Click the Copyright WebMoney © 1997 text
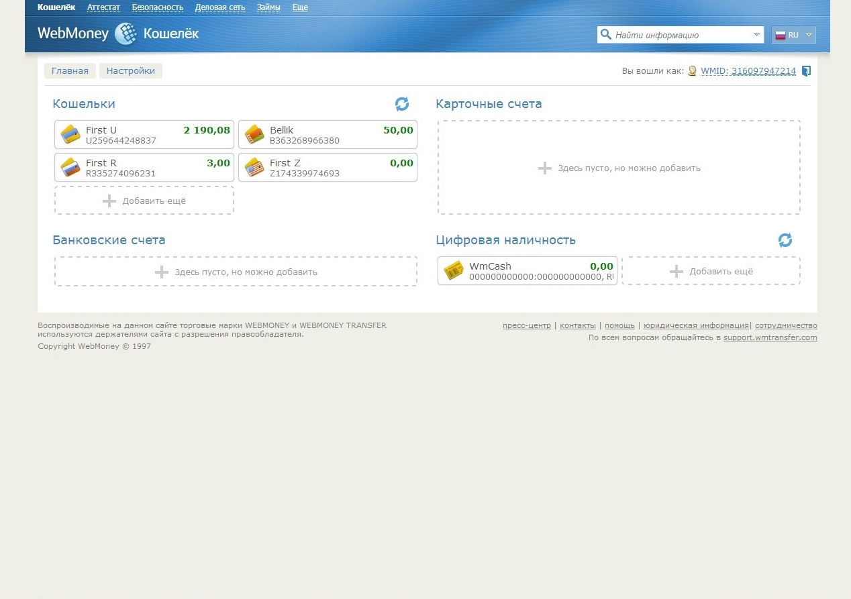This screenshot has height=599, width=851. click(95, 347)
